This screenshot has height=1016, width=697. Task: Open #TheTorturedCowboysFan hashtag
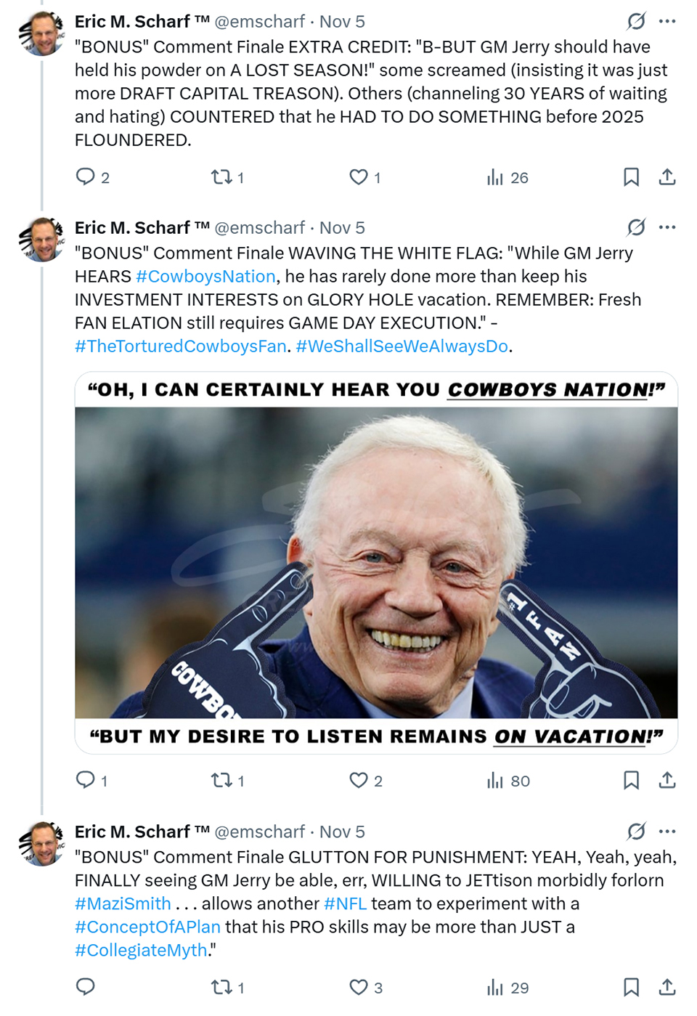coord(181,346)
